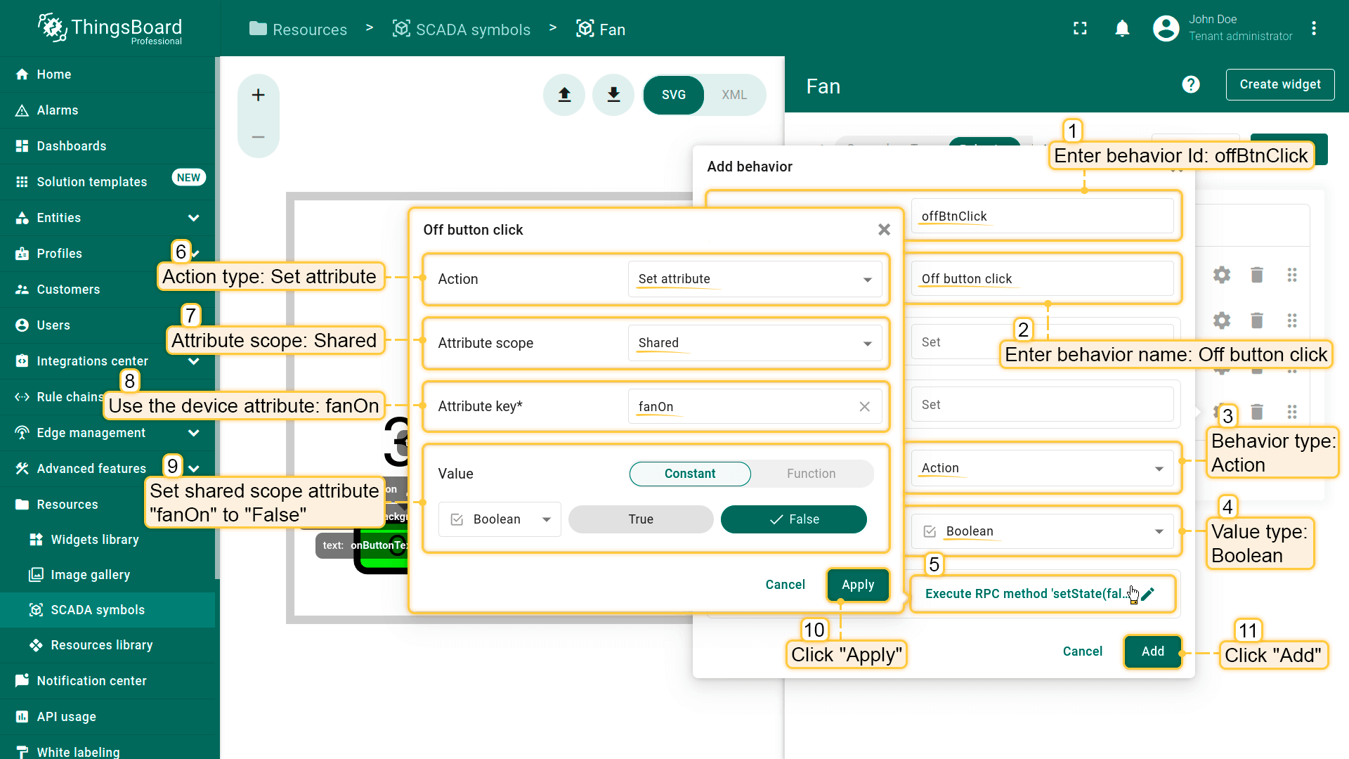Switch editor view to XML

(734, 95)
